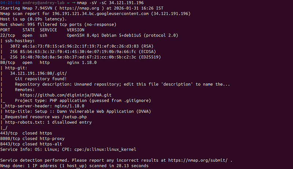Open the github.com/digininja/DVWA.git URL

66,95
